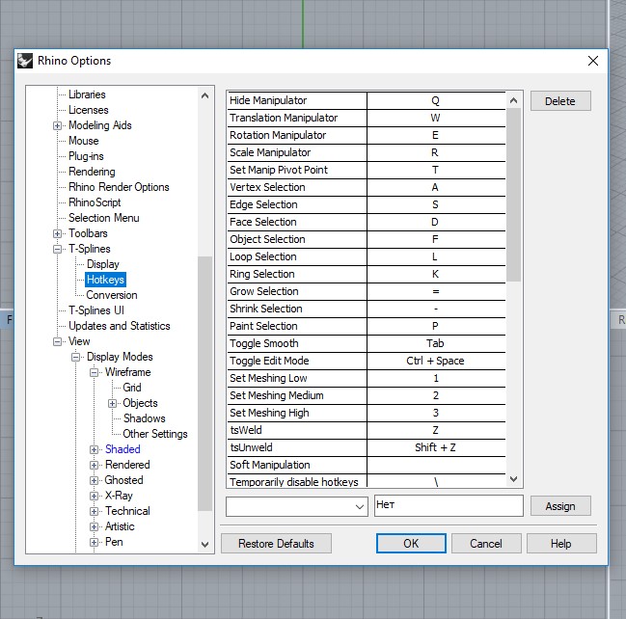Select the Edge Selection row
Screen dimensions: 626x619
click(x=367, y=204)
